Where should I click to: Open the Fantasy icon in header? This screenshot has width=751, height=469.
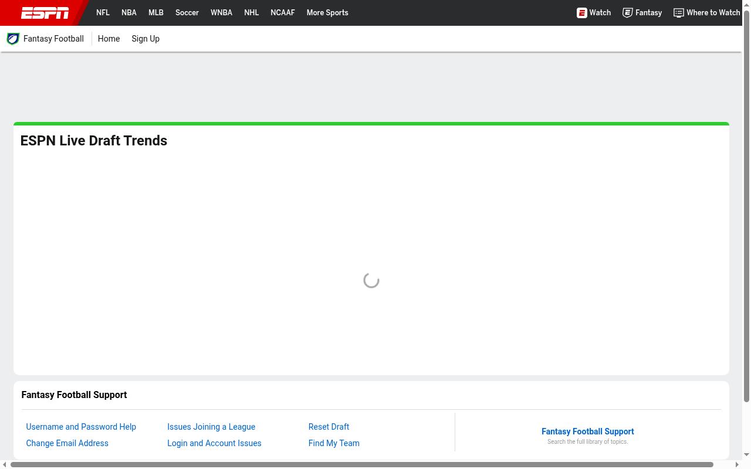pyautogui.click(x=628, y=12)
